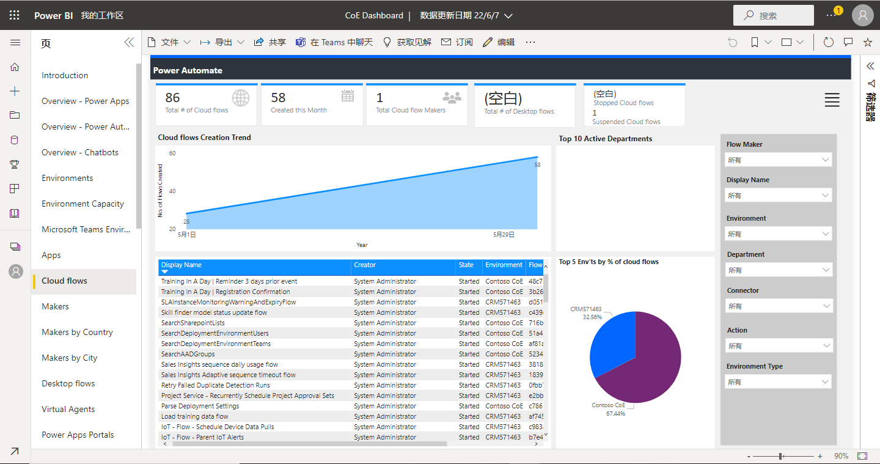Screen dimensions: 880x464
Task: Open the Flow Maker dropdown
Action: [x=779, y=160]
